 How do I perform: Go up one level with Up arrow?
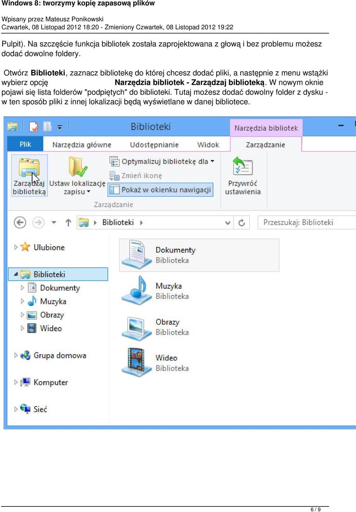[68, 222]
